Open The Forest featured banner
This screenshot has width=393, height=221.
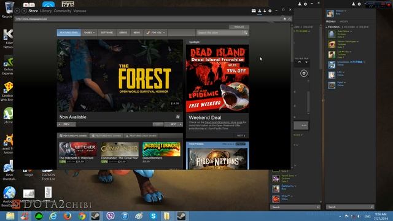coord(120,76)
